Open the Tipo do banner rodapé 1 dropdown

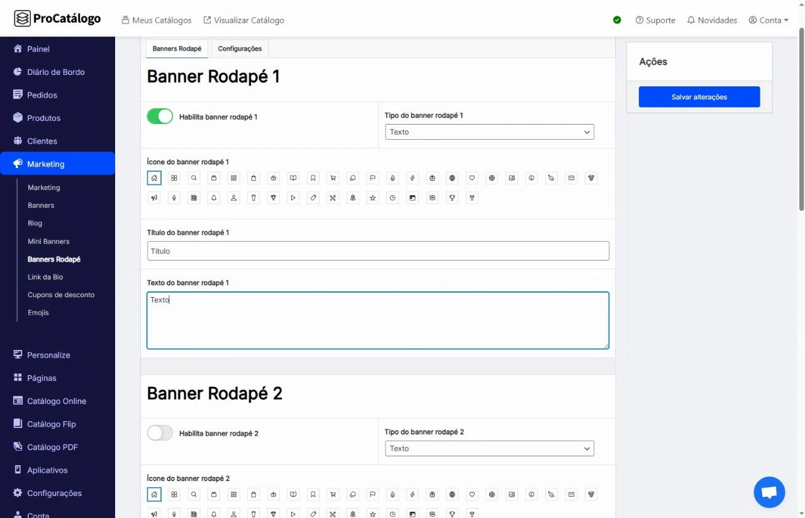[489, 132]
